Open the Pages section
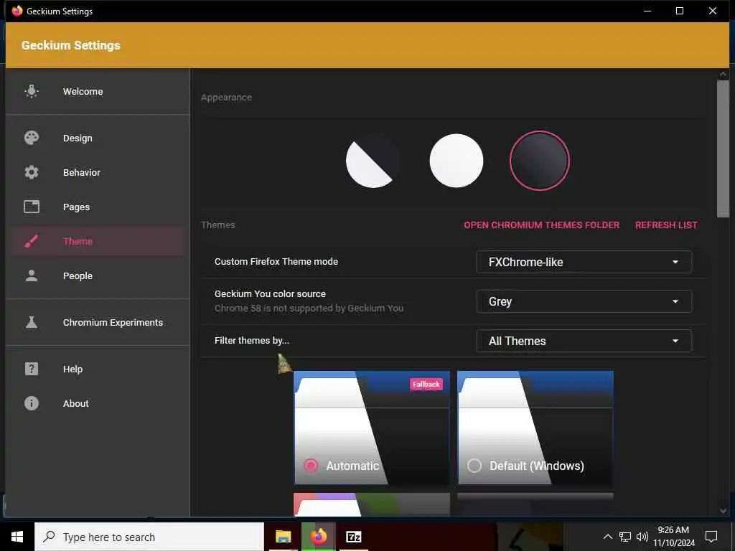Screen dimensions: 735x551 click(x=98, y=207)
